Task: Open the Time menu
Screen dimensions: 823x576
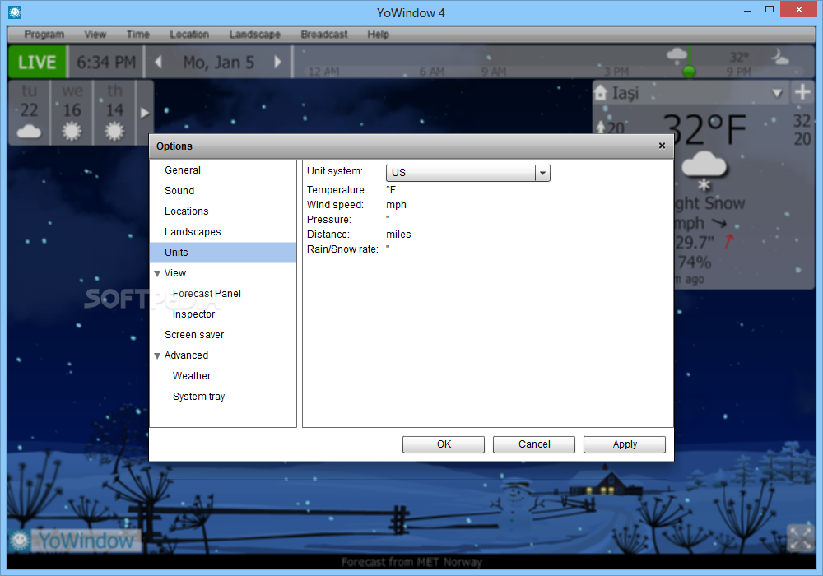Action: coord(138,34)
